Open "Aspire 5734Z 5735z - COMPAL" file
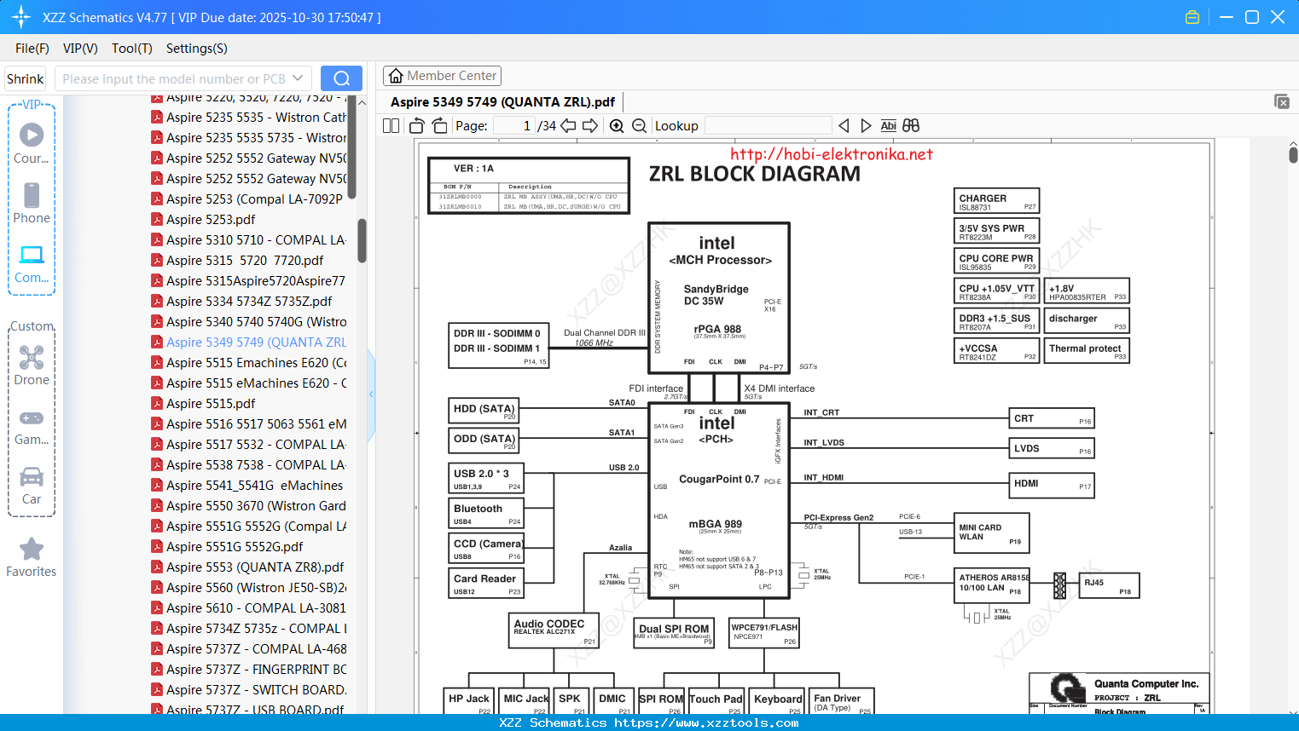Screen dimensions: 1299x731 pos(249,629)
